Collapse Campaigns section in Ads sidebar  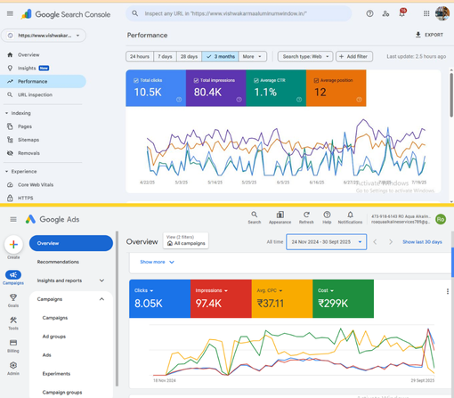point(101,299)
